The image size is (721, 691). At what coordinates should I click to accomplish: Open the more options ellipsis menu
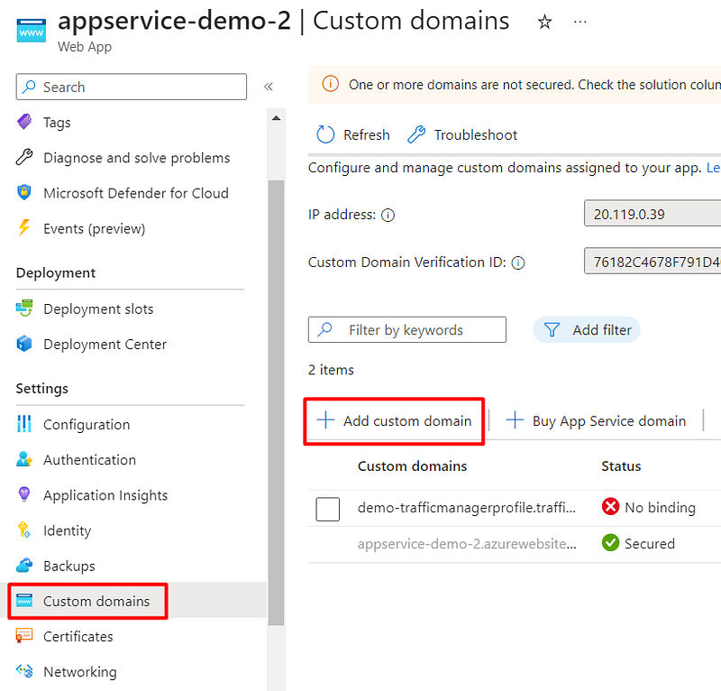point(580,22)
